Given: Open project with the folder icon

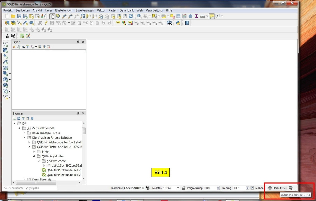Looking at the screenshot, I should coord(13,16).
